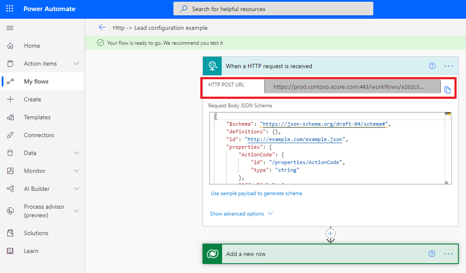Click the HTTP POST URL field

tap(352, 87)
